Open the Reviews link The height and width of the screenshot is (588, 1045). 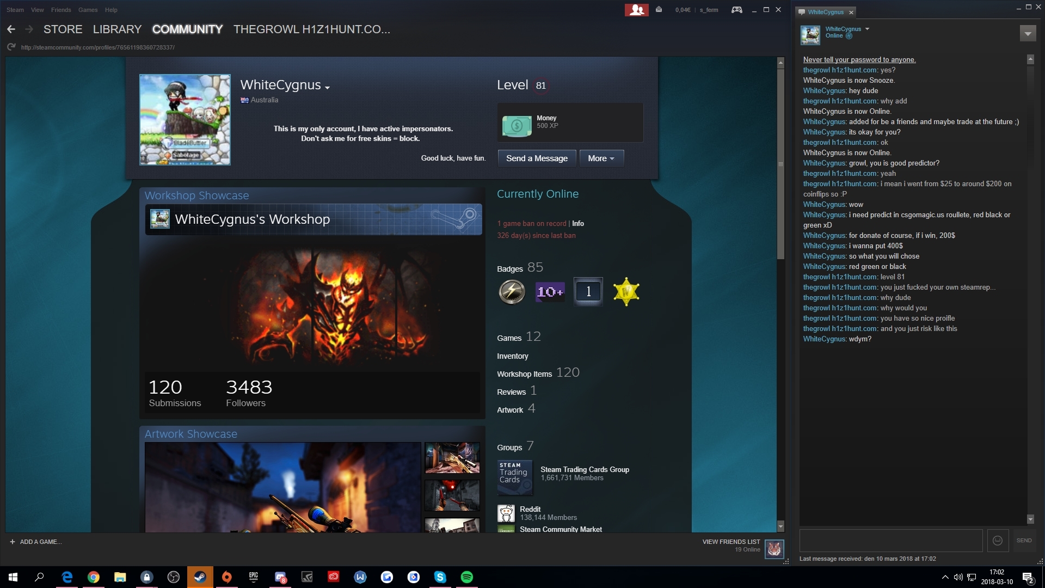click(511, 392)
